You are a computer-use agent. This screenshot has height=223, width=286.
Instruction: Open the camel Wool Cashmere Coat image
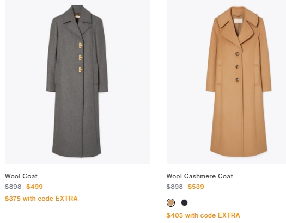pos(227,82)
